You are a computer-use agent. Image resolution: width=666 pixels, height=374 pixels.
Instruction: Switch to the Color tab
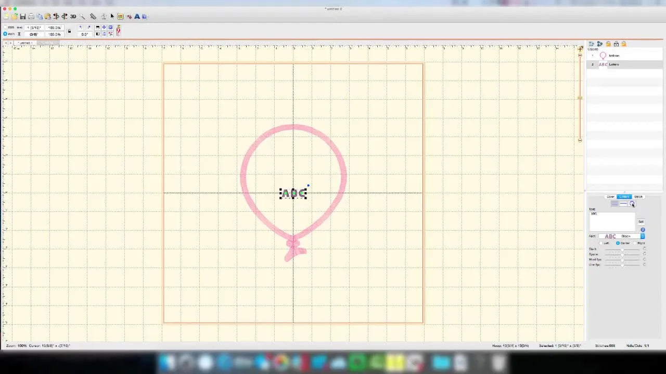pos(610,197)
